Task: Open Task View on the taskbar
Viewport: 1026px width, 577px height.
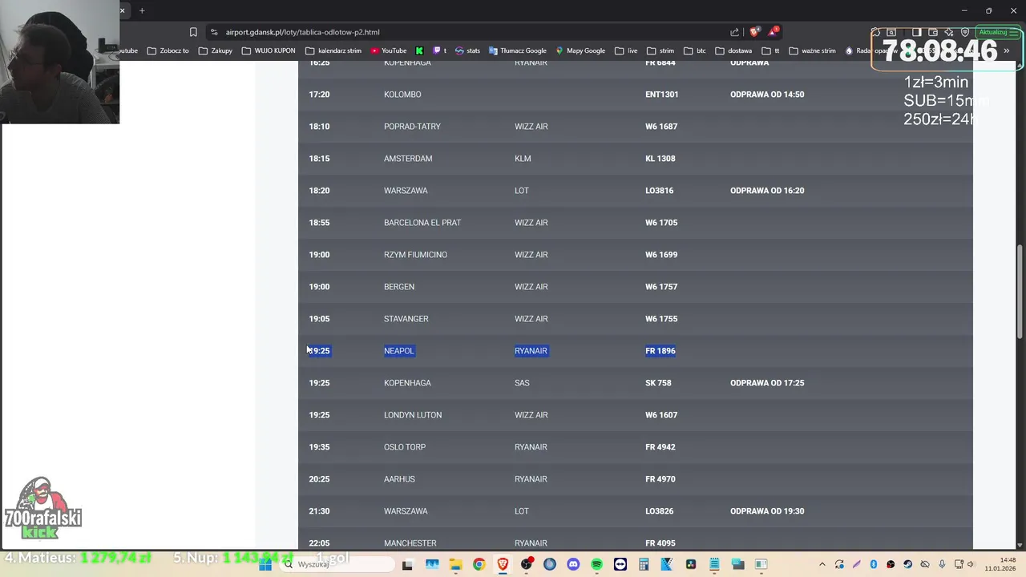Action: 407,564
